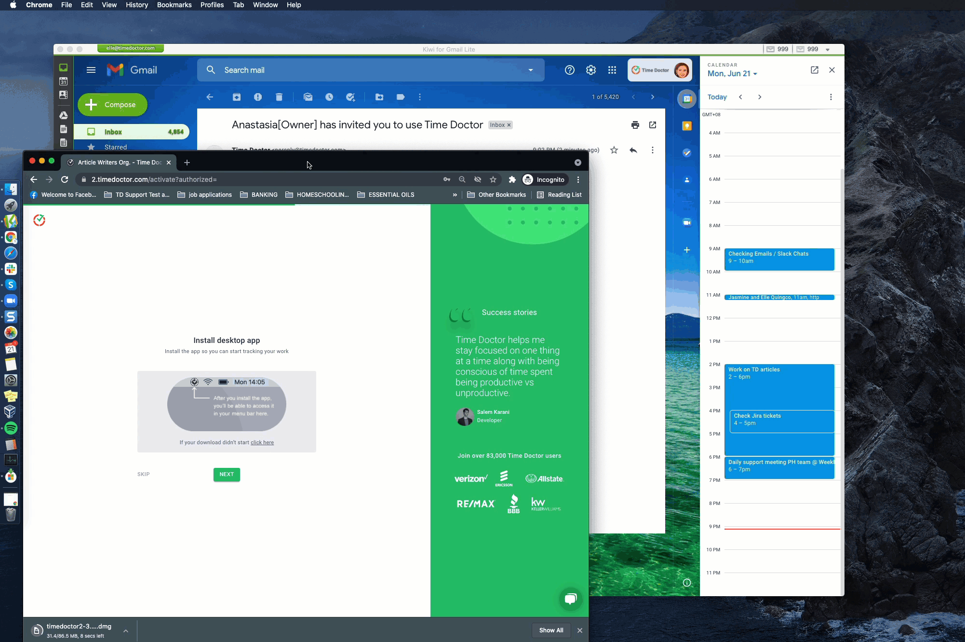This screenshot has width=965, height=642.
Task: Open Gmail support help icon
Action: click(570, 70)
